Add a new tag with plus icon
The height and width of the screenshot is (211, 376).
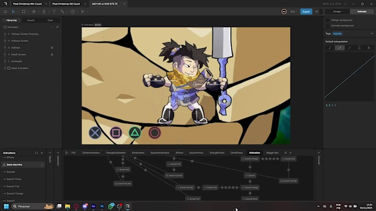pyautogui.click(x=372, y=34)
